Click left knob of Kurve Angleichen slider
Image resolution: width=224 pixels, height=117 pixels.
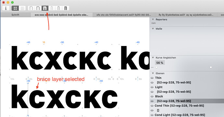156,67
